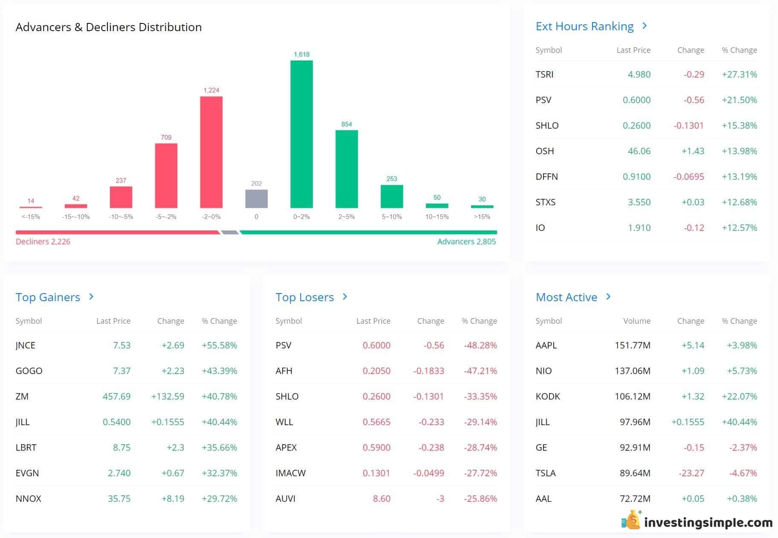Click the gray unchanged segment of ratio bar

pos(230,233)
